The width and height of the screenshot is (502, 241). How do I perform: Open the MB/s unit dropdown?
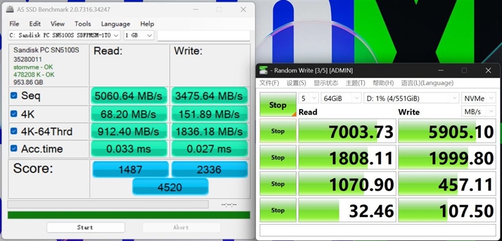(x=478, y=112)
